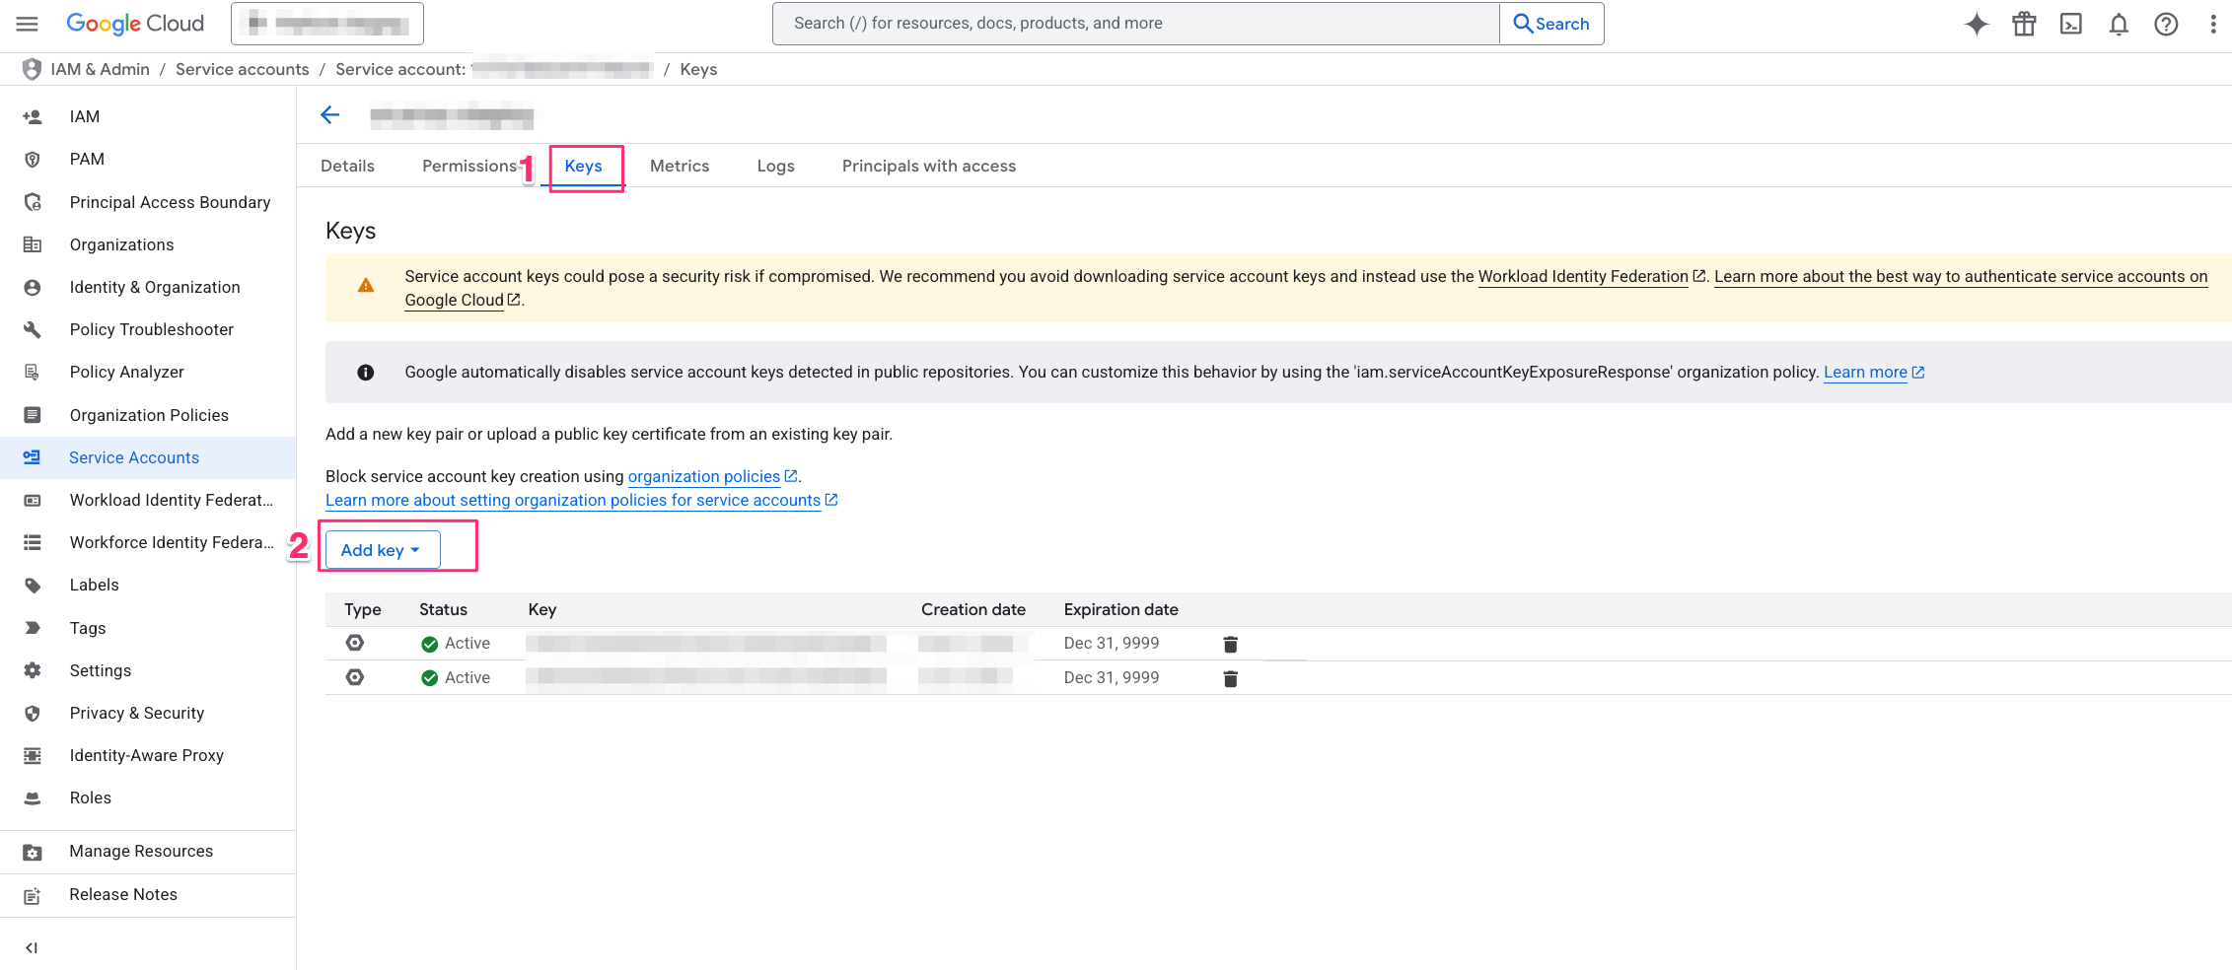This screenshot has height=970, width=2232.
Task: Open the Gemini AI sparkle icon
Action: (1977, 24)
